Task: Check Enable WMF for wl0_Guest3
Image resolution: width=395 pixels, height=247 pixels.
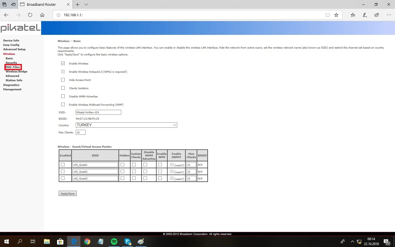Action: coord(160,178)
